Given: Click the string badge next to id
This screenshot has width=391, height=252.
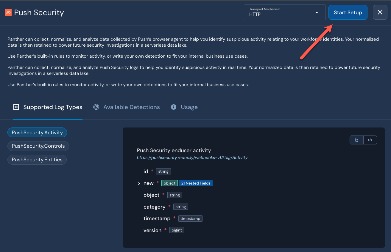Looking at the screenshot, I should pos(163,171).
